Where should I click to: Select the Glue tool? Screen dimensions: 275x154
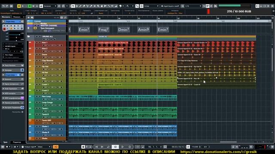(91, 6)
